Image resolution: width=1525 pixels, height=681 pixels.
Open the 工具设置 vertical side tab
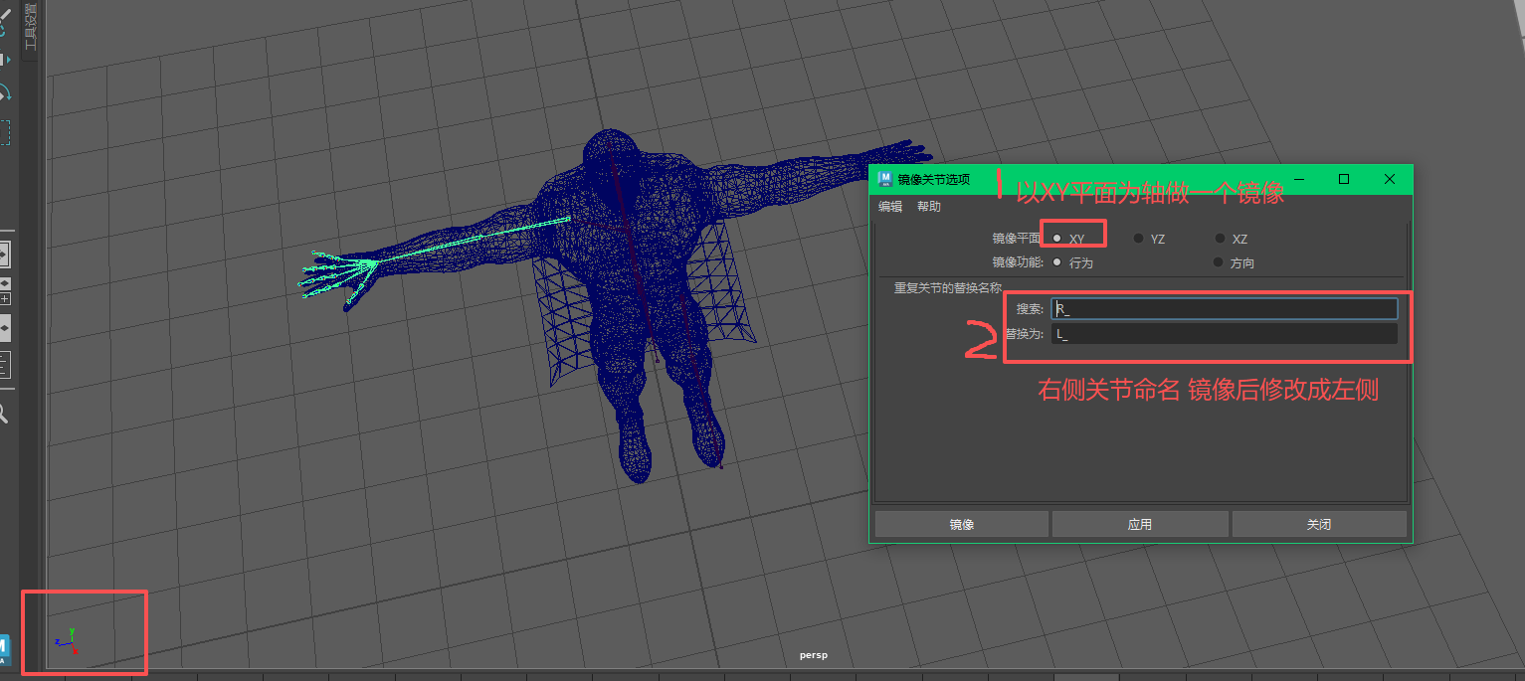click(29, 28)
